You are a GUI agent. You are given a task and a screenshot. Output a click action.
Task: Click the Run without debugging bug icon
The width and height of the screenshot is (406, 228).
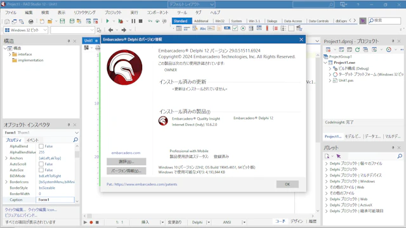pos(121,21)
